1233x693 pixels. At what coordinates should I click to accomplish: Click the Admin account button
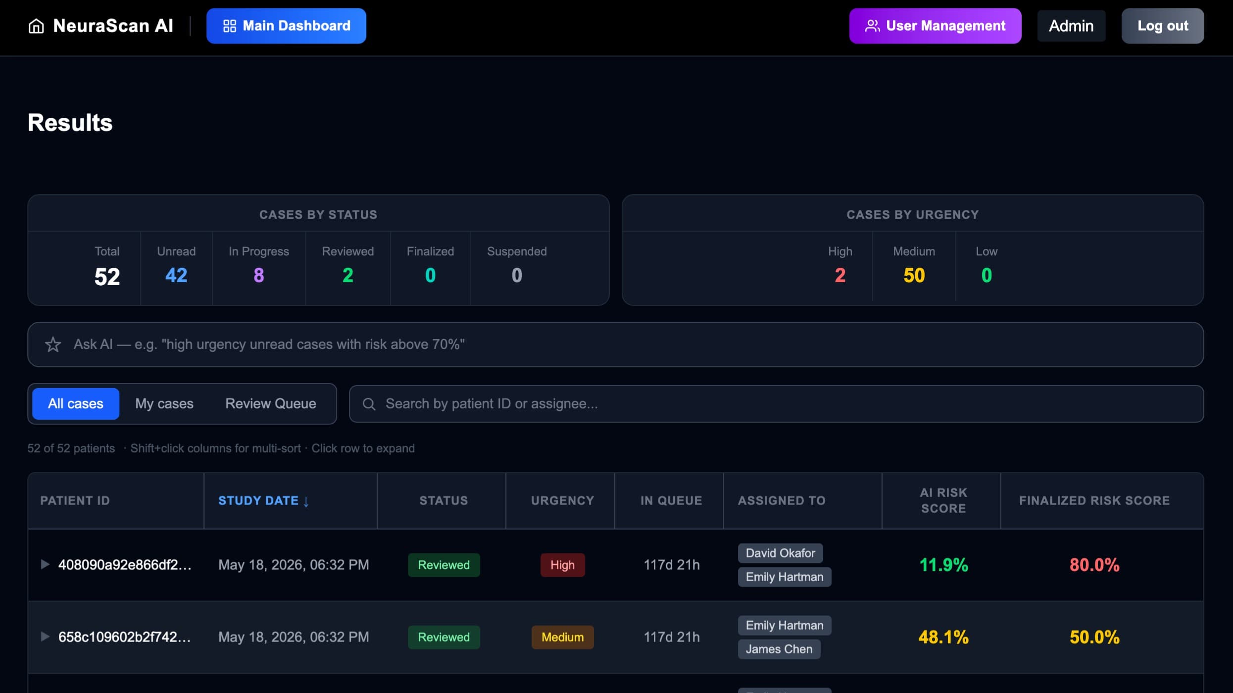click(x=1071, y=26)
